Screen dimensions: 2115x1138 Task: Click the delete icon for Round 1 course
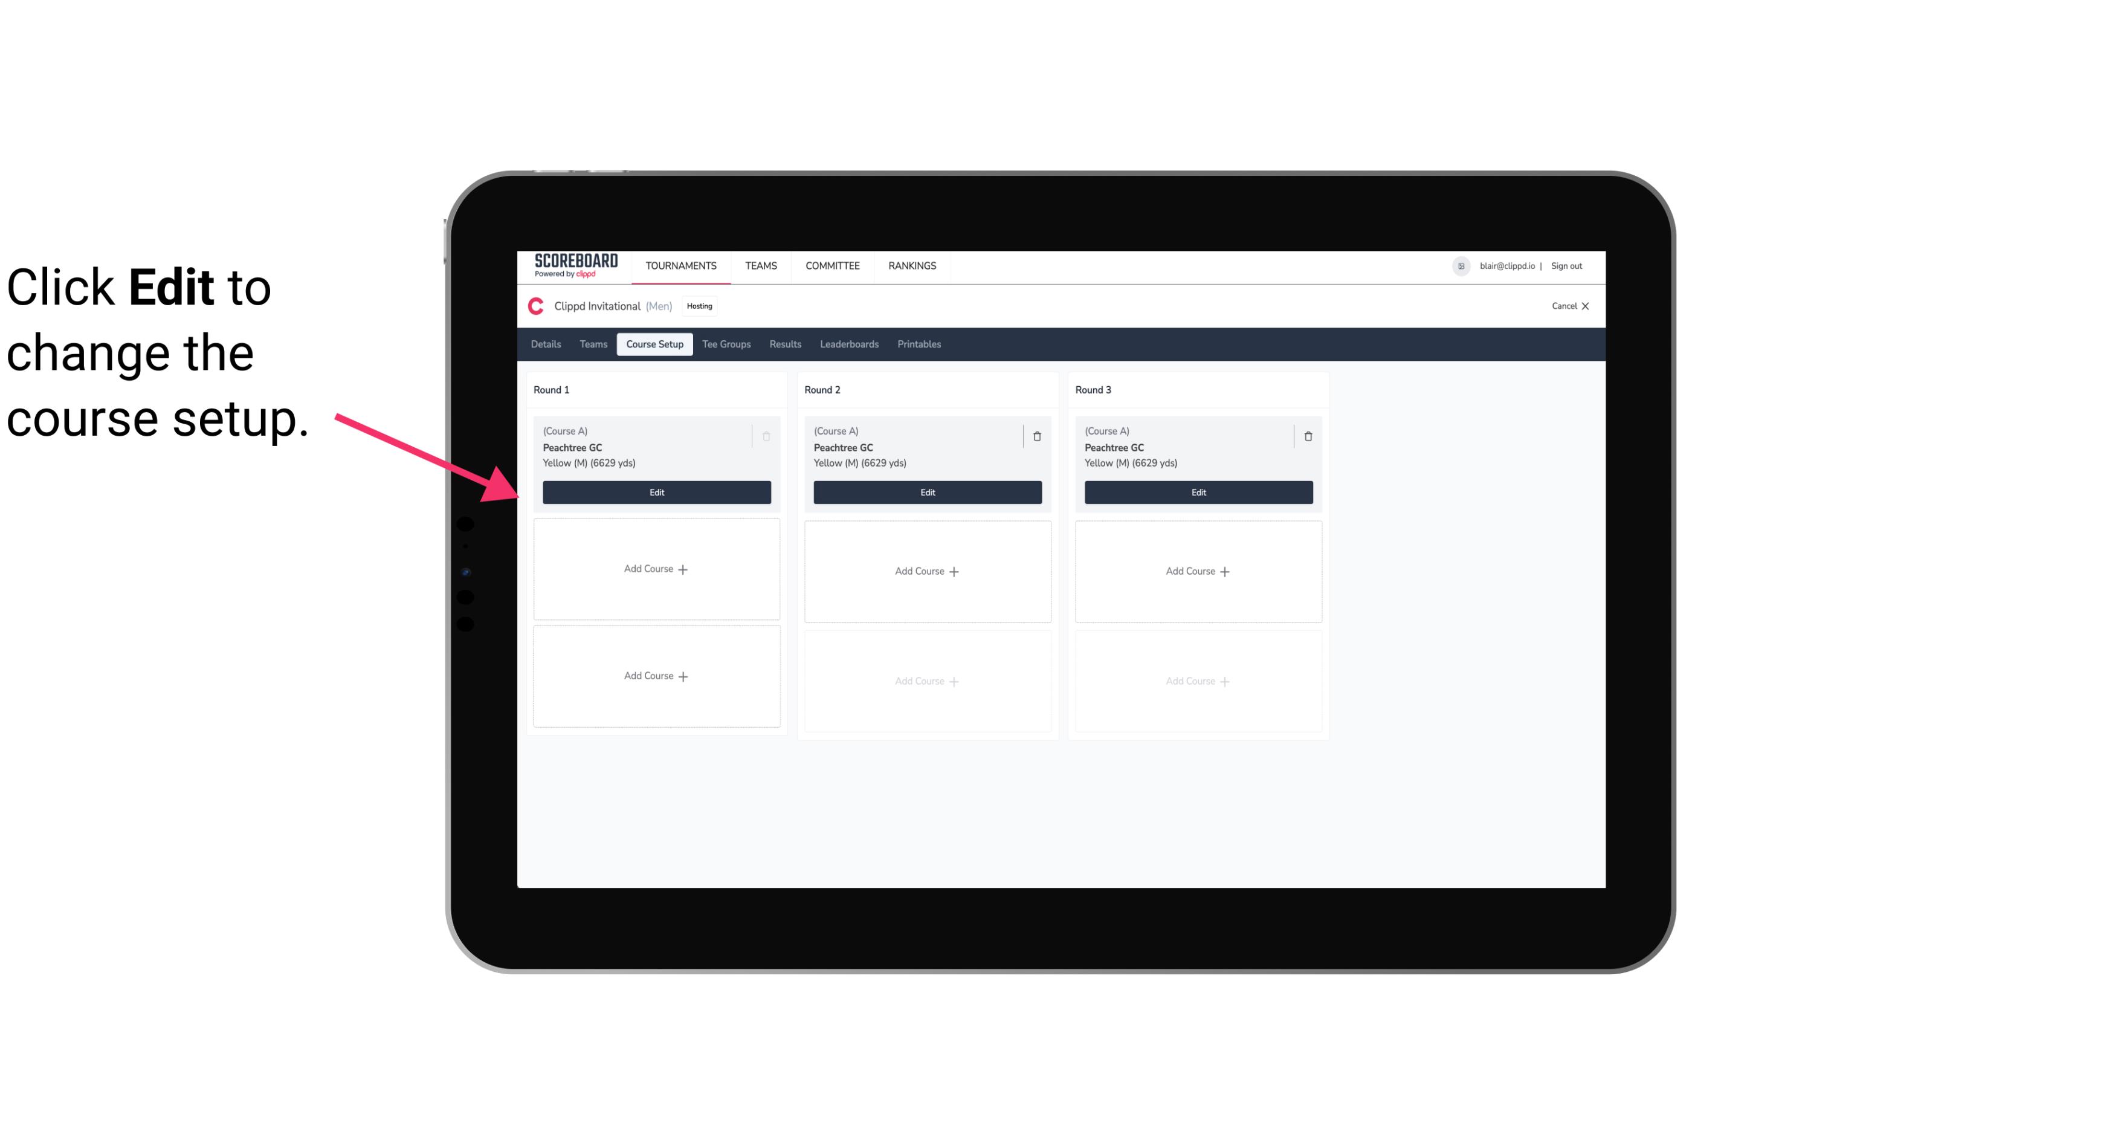tap(767, 436)
